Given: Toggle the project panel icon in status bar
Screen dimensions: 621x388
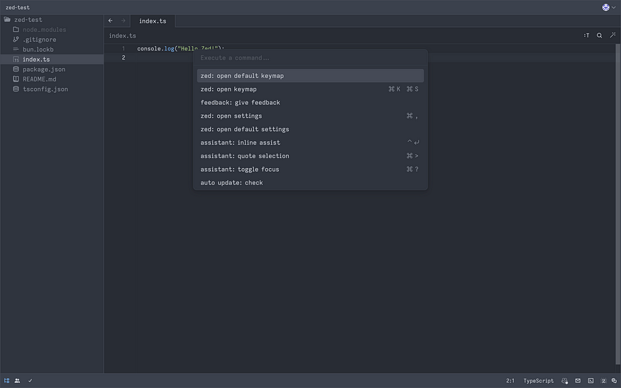Looking at the screenshot, I should click(6, 380).
